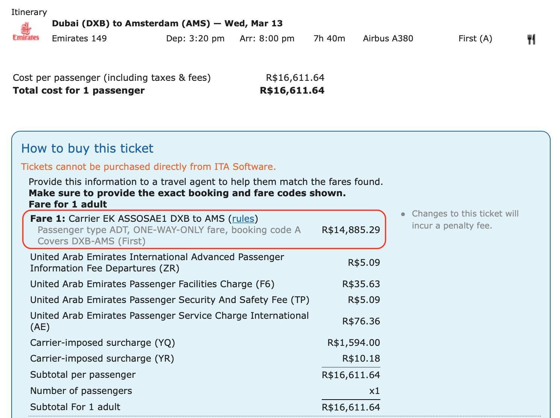Image resolution: width=560 pixels, height=418 pixels.
Task: Click the Security And Safety Fee (TP) row
Action: pos(205,300)
